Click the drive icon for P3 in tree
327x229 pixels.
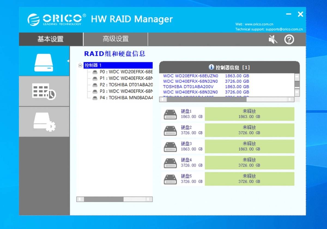click(x=95, y=91)
